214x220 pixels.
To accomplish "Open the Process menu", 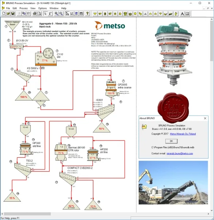I will 23,8.
